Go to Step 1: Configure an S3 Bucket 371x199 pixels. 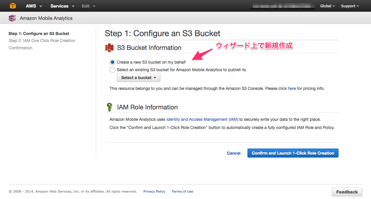point(39,34)
